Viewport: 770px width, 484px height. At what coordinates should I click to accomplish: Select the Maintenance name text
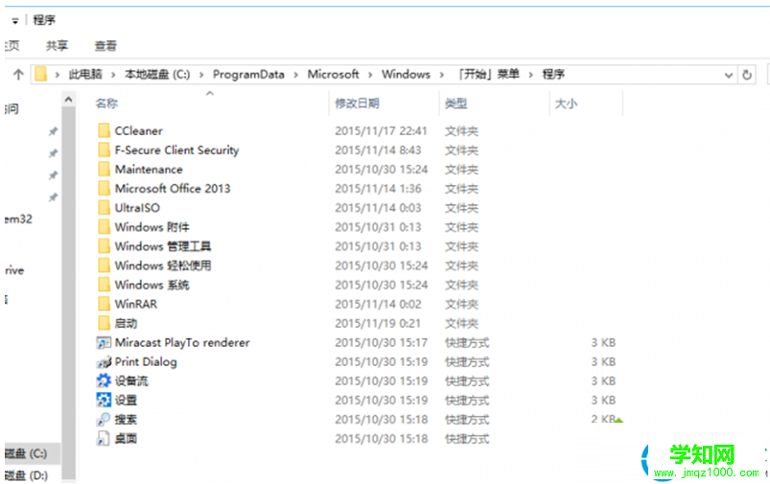tap(149, 170)
